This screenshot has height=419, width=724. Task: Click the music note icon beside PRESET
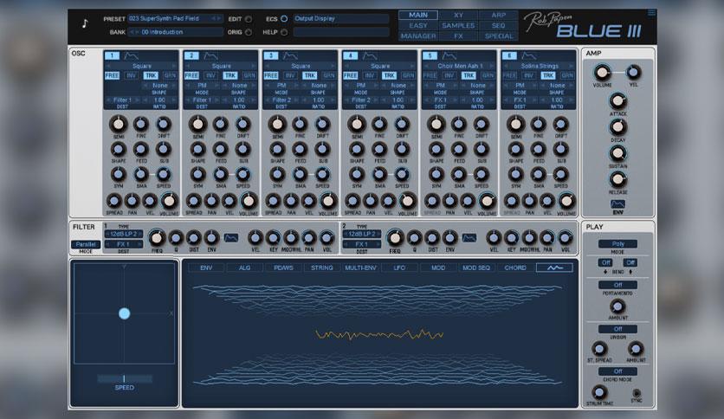85,23
